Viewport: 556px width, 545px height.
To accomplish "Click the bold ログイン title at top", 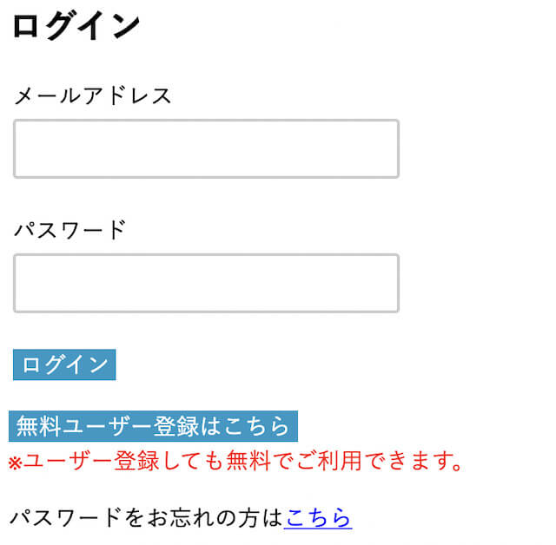I will pos(76,26).
